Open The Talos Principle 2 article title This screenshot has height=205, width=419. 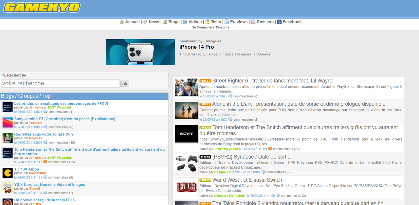click(298, 203)
